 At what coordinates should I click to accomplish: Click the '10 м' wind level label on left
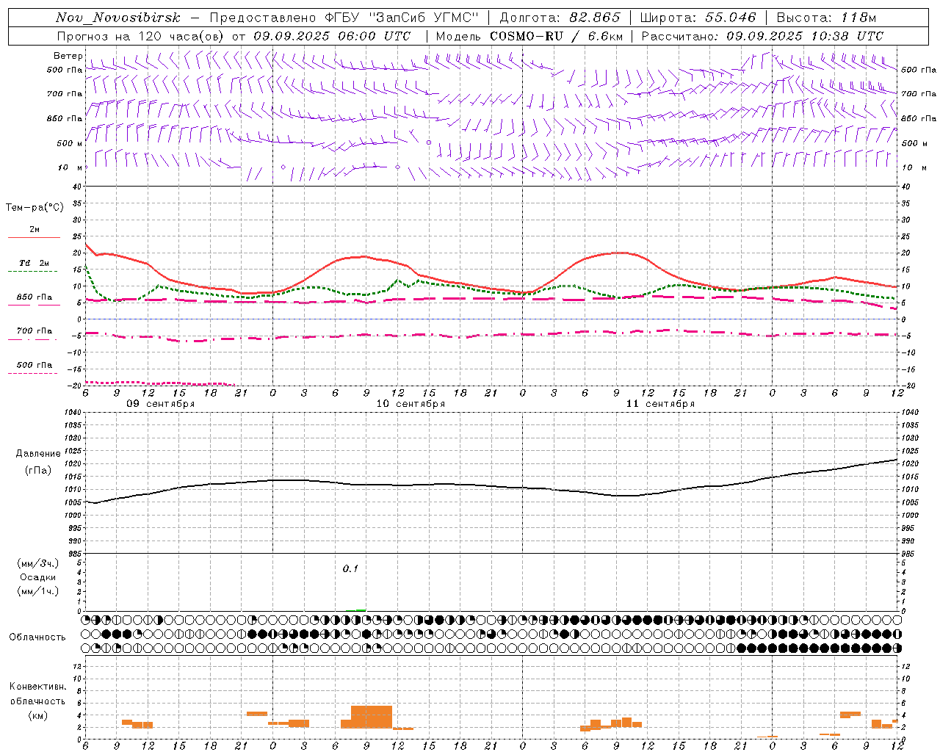click(x=70, y=167)
